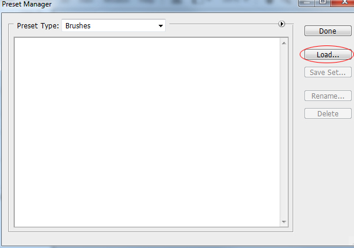Screen dimensions: 354x248
Task: Click the Delete button
Action: point(328,113)
